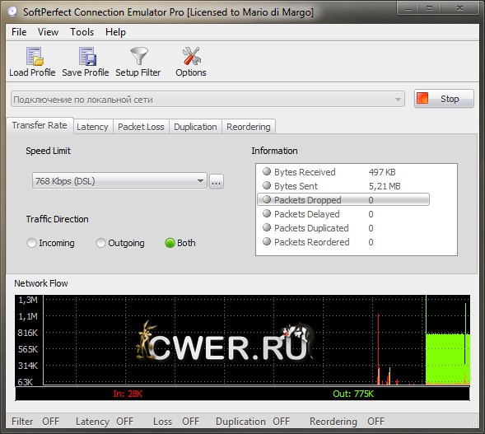485x434 pixels.
Task: Click the Loss OFF status entry
Action: point(176,422)
